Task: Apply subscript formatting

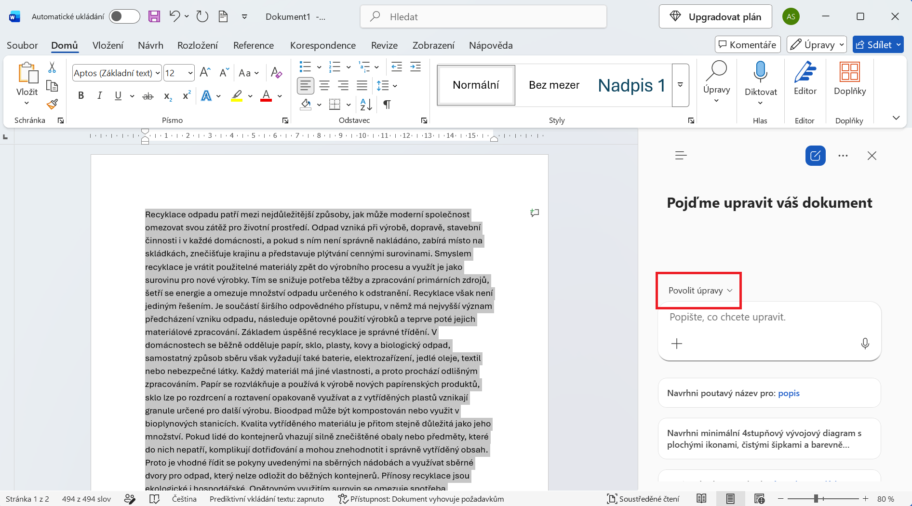Action: (x=168, y=96)
